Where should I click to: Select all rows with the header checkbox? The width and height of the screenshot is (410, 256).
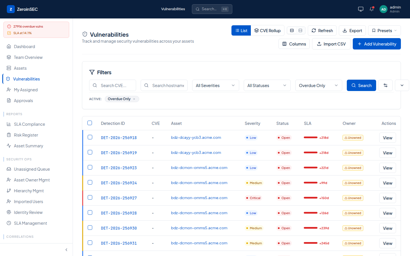coord(90,123)
